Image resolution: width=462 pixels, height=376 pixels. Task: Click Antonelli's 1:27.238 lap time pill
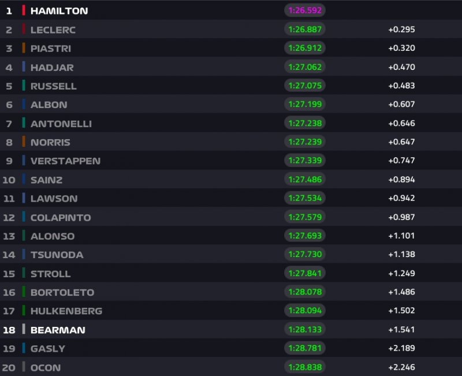[304, 124]
